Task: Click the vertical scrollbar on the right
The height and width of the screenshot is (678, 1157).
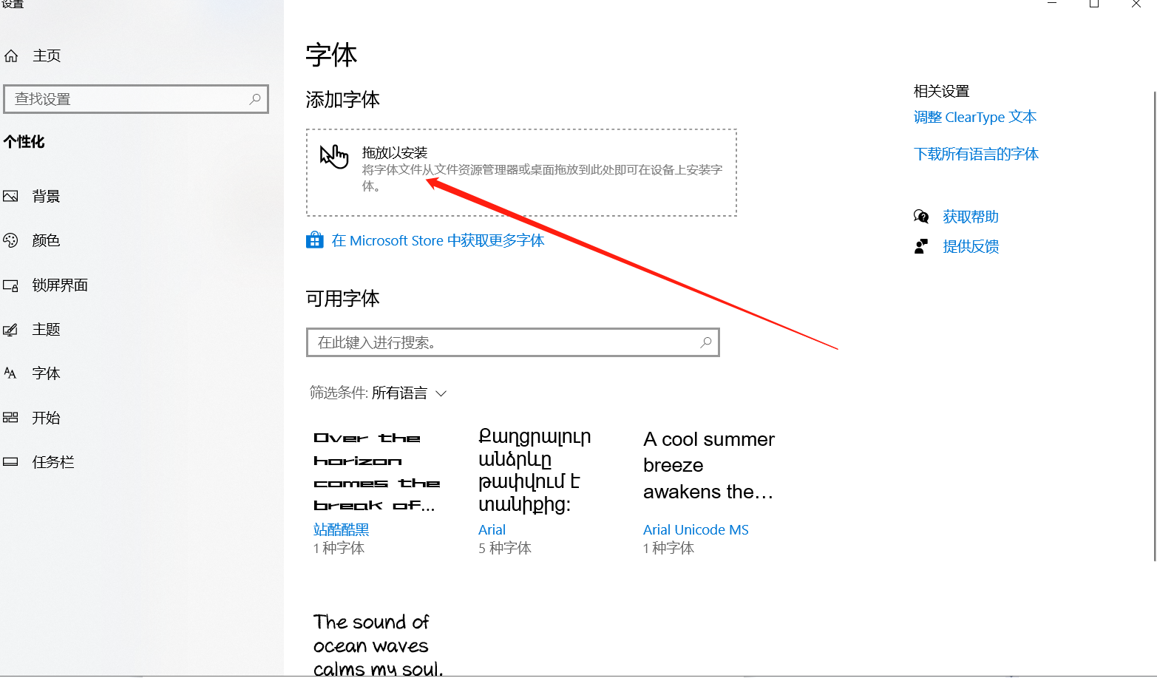Action: [x=1154, y=325]
